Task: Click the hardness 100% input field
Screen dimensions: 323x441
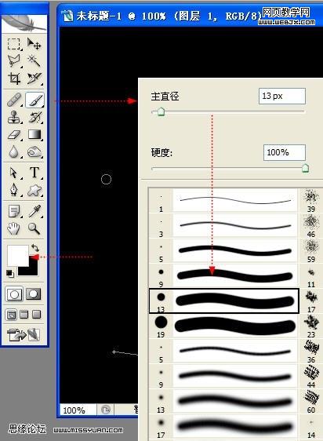Action: pyautogui.click(x=285, y=153)
